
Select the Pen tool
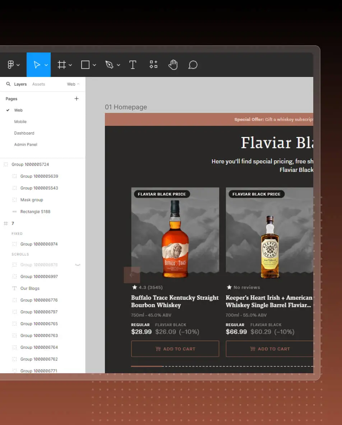pyautogui.click(x=109, y=65)
